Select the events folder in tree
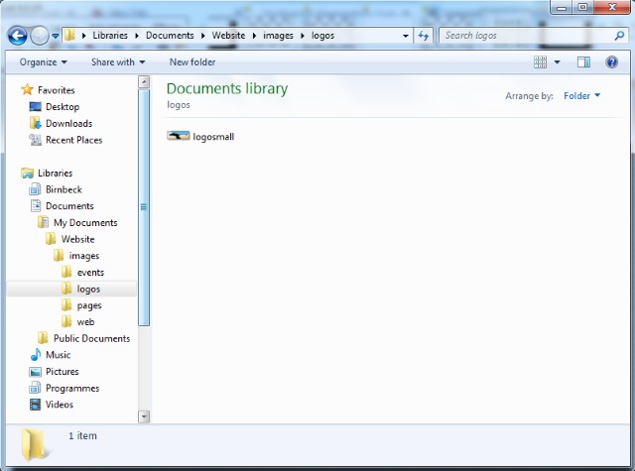This screenshot has height=471, width=635. 89,273
